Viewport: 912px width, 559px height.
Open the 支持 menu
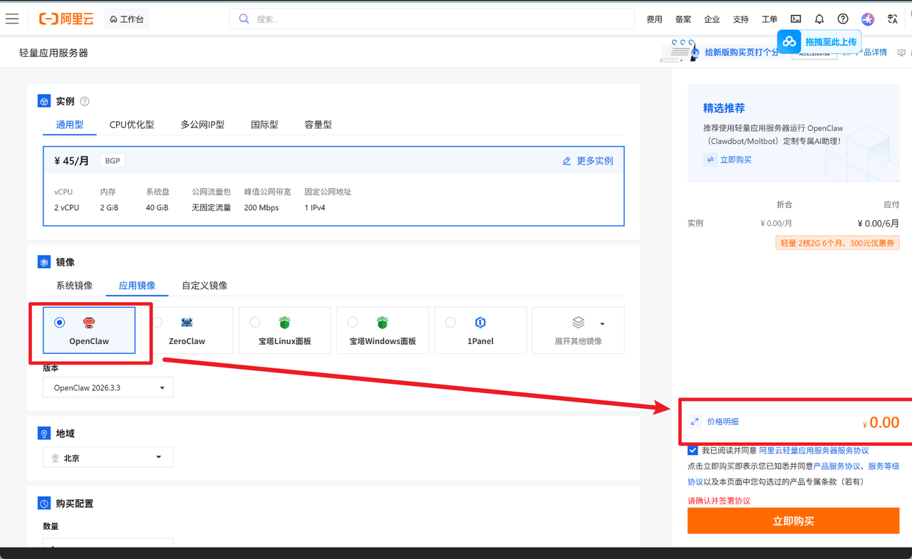[741, 19]
